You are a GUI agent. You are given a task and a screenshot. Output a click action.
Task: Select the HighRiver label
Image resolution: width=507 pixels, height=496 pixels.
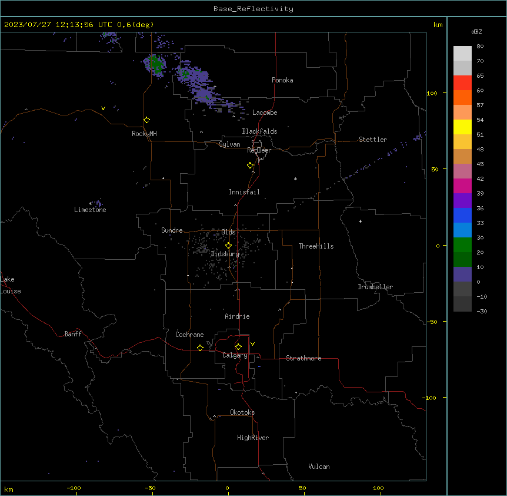253,438
